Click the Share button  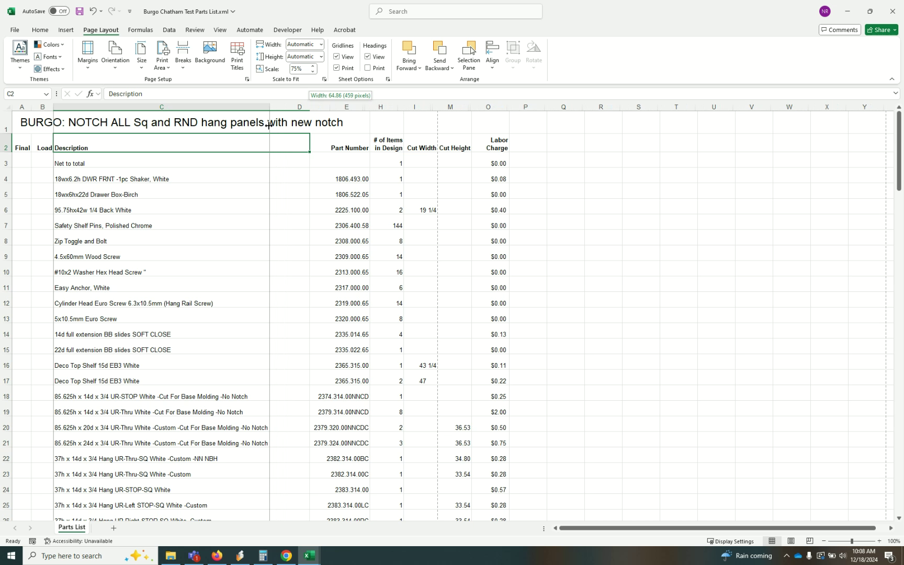point(878,30)
